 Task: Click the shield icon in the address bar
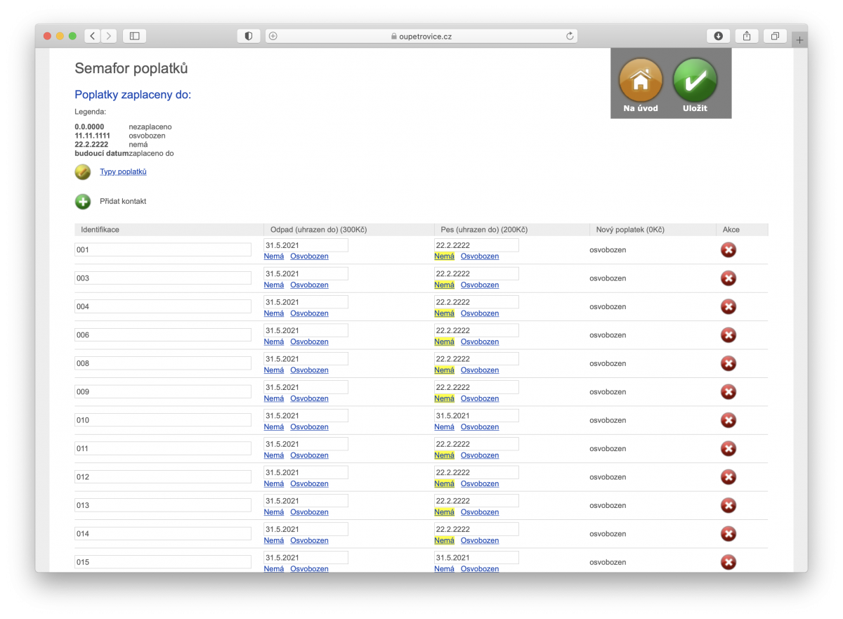248,35
